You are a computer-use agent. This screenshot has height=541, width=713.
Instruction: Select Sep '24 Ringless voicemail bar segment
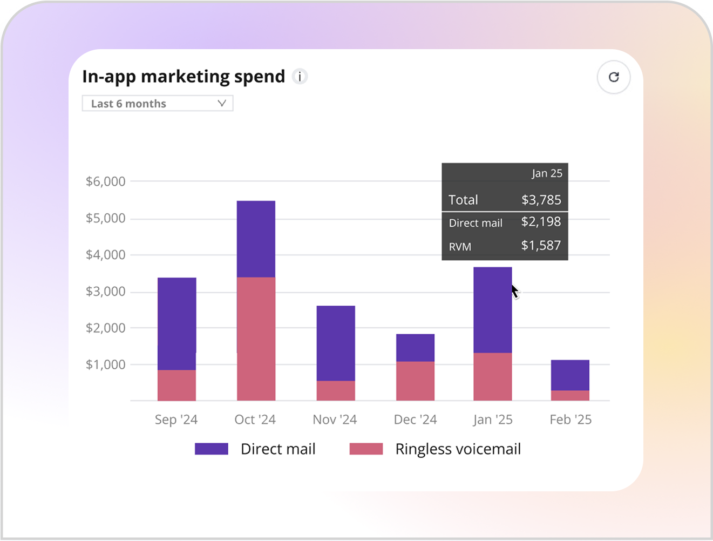pos(177,385)
